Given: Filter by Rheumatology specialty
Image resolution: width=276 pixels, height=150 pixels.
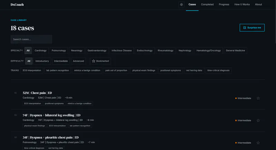Looking at the screenshot, I should point(165,51).
